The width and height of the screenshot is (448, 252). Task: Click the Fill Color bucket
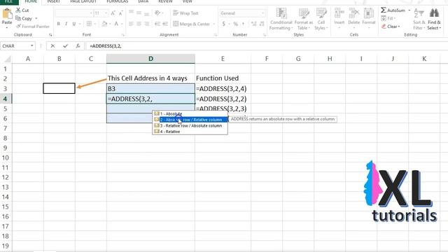click(104, 24)
